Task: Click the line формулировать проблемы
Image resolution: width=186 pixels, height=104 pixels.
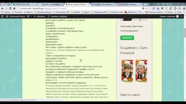Action: point(56,58)
